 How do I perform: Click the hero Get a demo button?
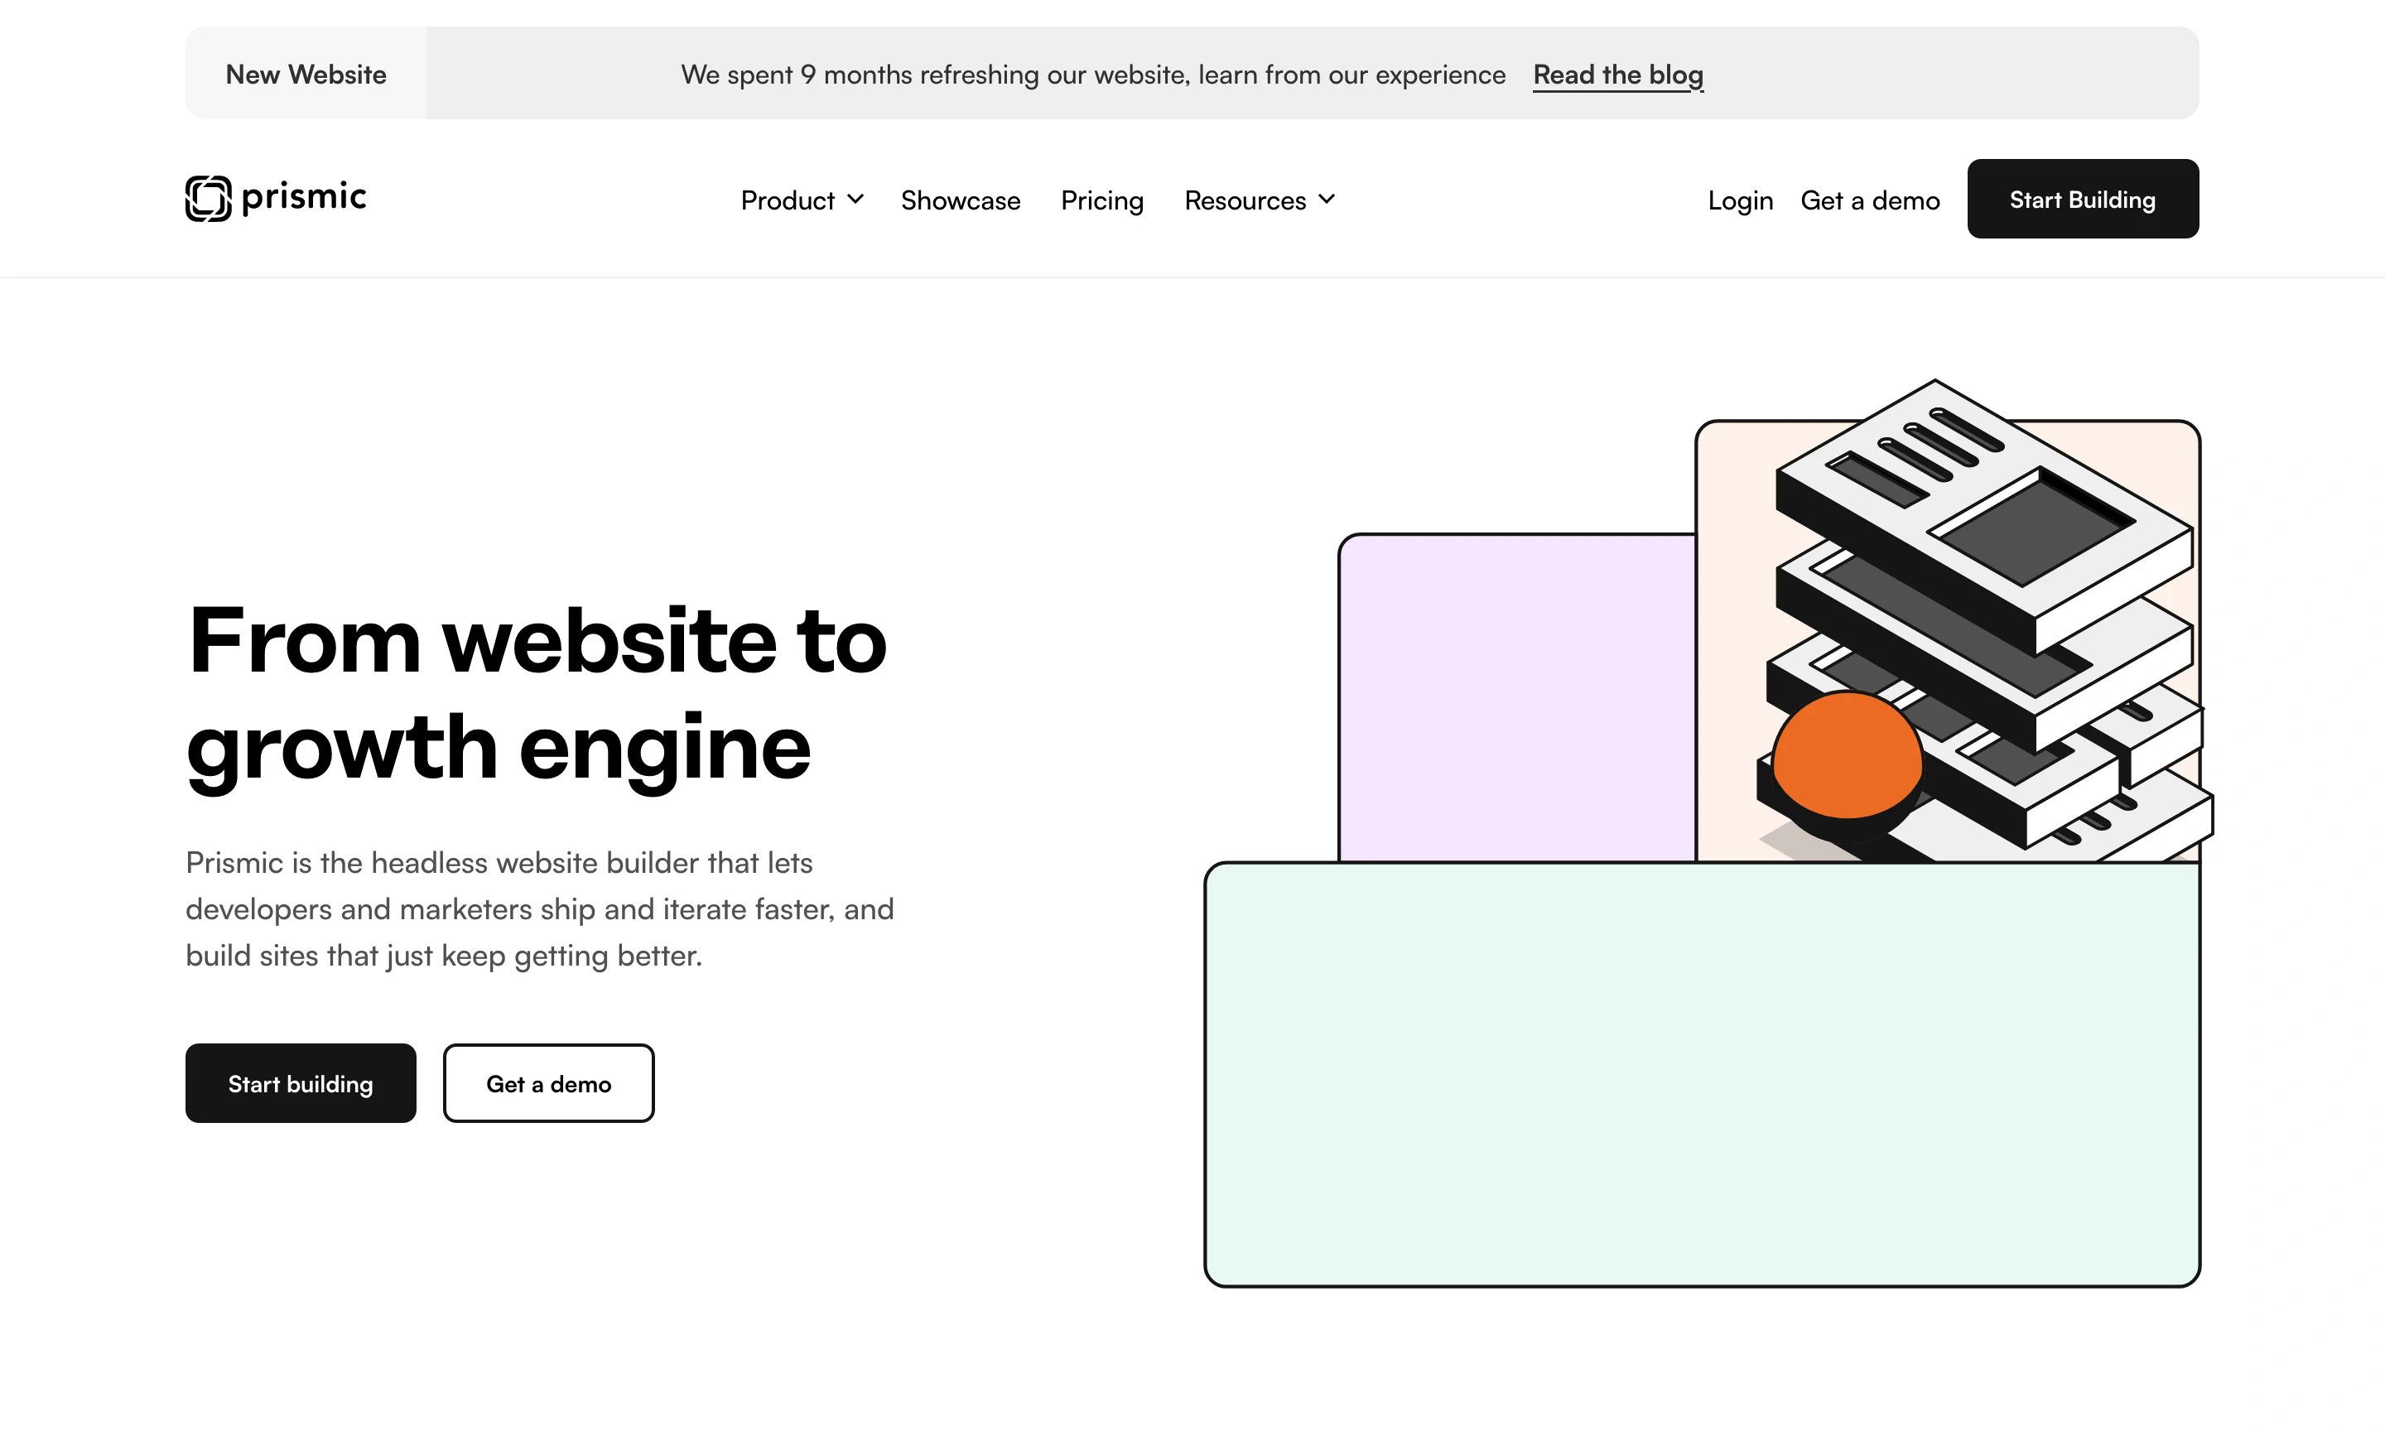[x=548, y=1083]
